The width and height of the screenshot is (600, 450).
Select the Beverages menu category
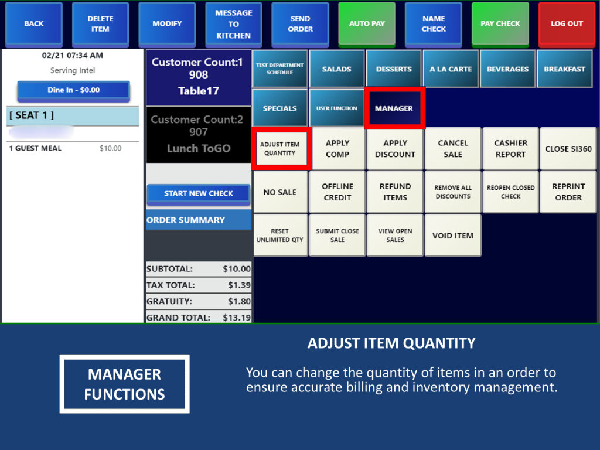click(x=507, y=69)
